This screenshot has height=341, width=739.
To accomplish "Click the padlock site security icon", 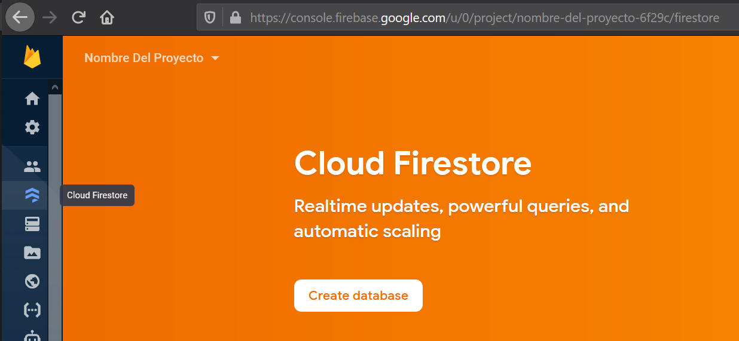I will coord(236,18).
